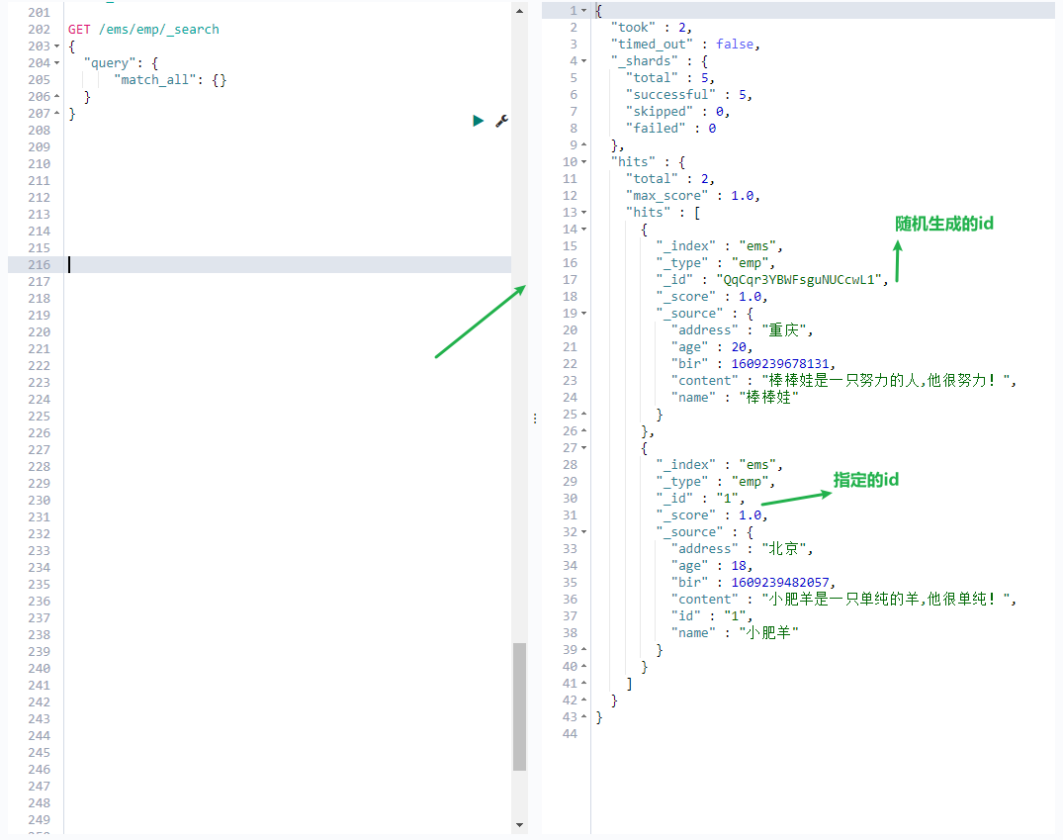1063x840 pixels.
Task: Click the "took" field in the response
Action: [633, 28]
